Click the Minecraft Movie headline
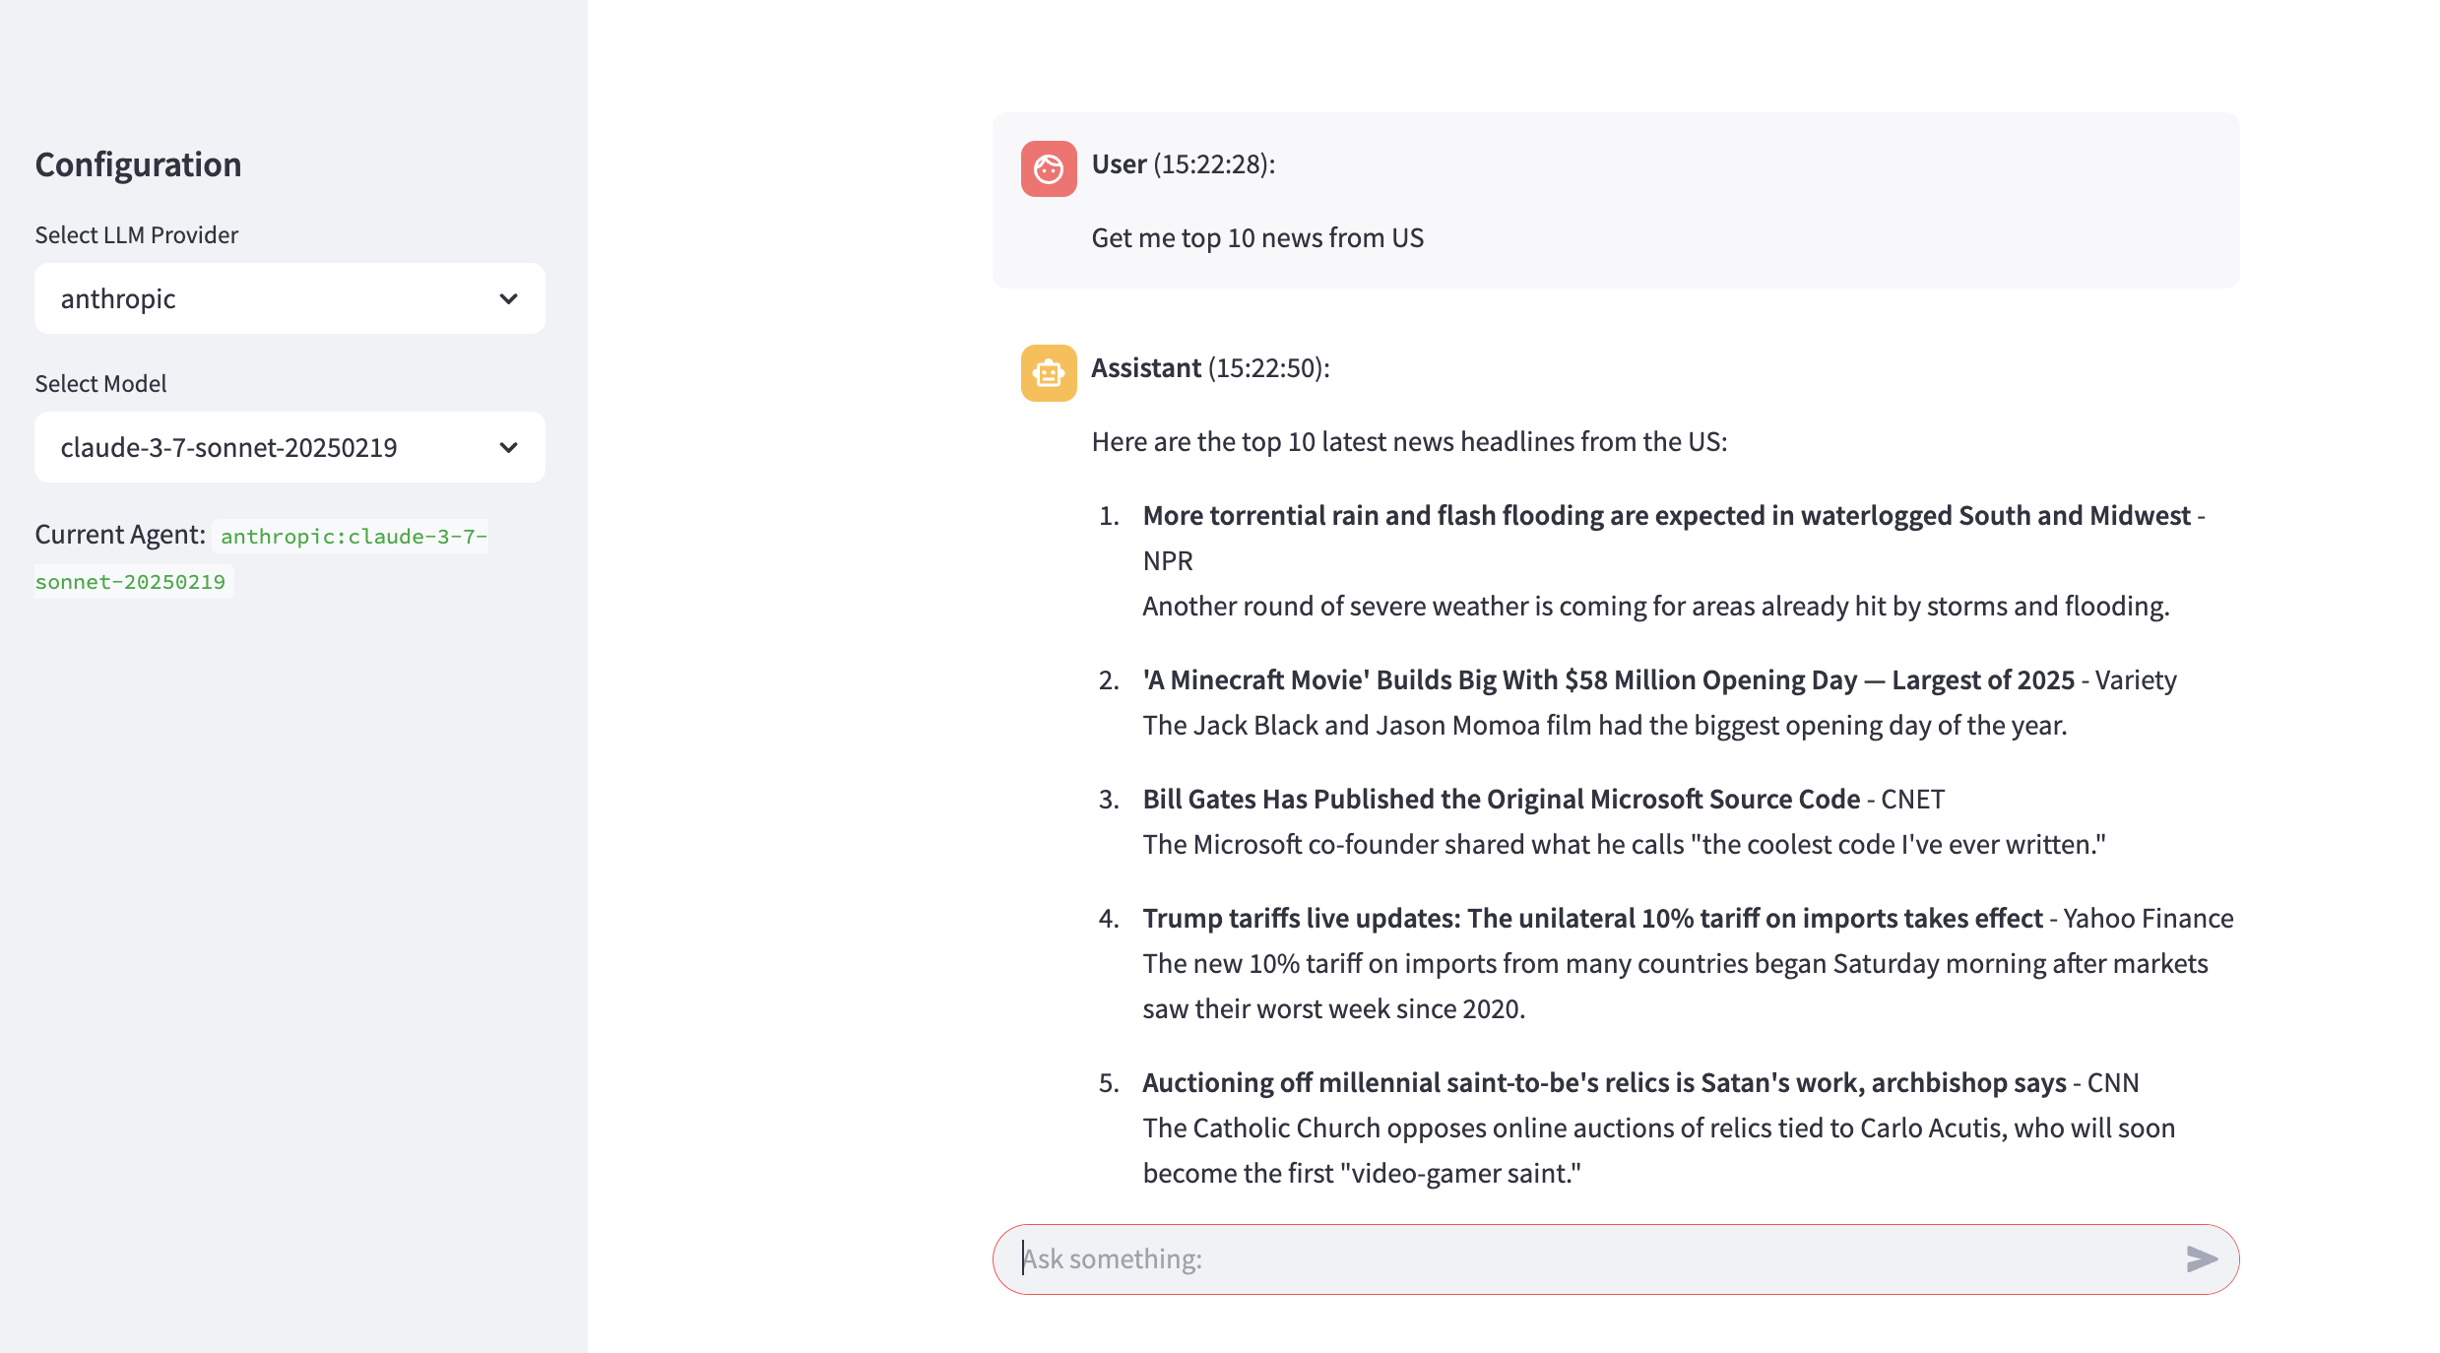2440x1353 pixels. click(x=1608, y=679)
